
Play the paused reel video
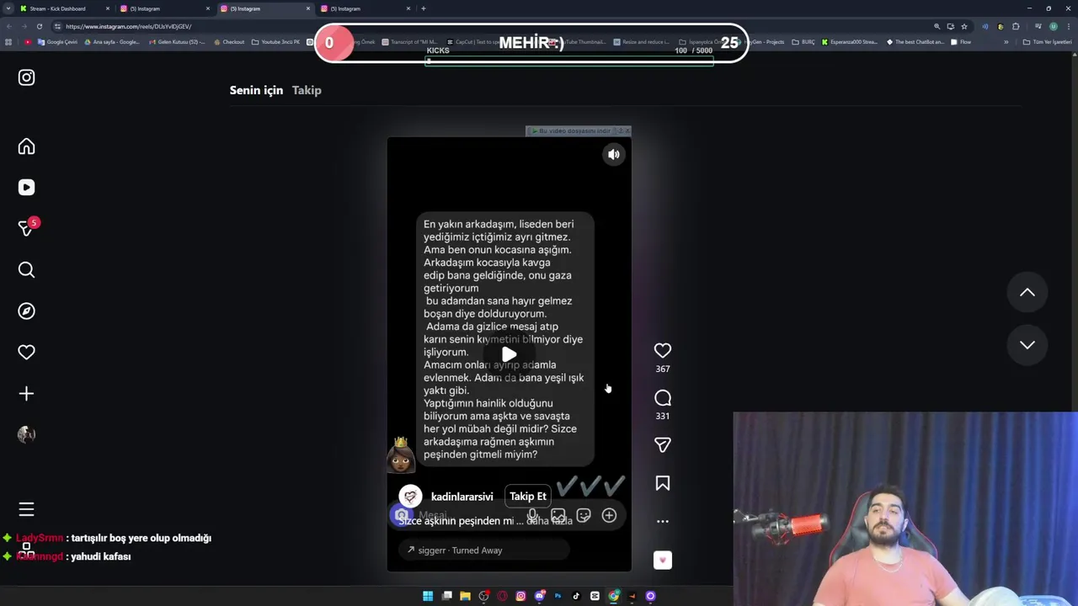[509, 354]
